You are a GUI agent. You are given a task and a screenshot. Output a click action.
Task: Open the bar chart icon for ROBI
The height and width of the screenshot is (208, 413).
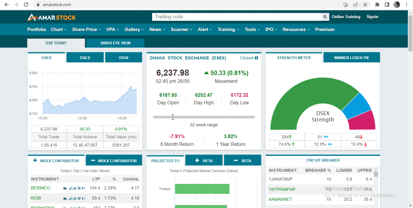[x=74, y=198]
